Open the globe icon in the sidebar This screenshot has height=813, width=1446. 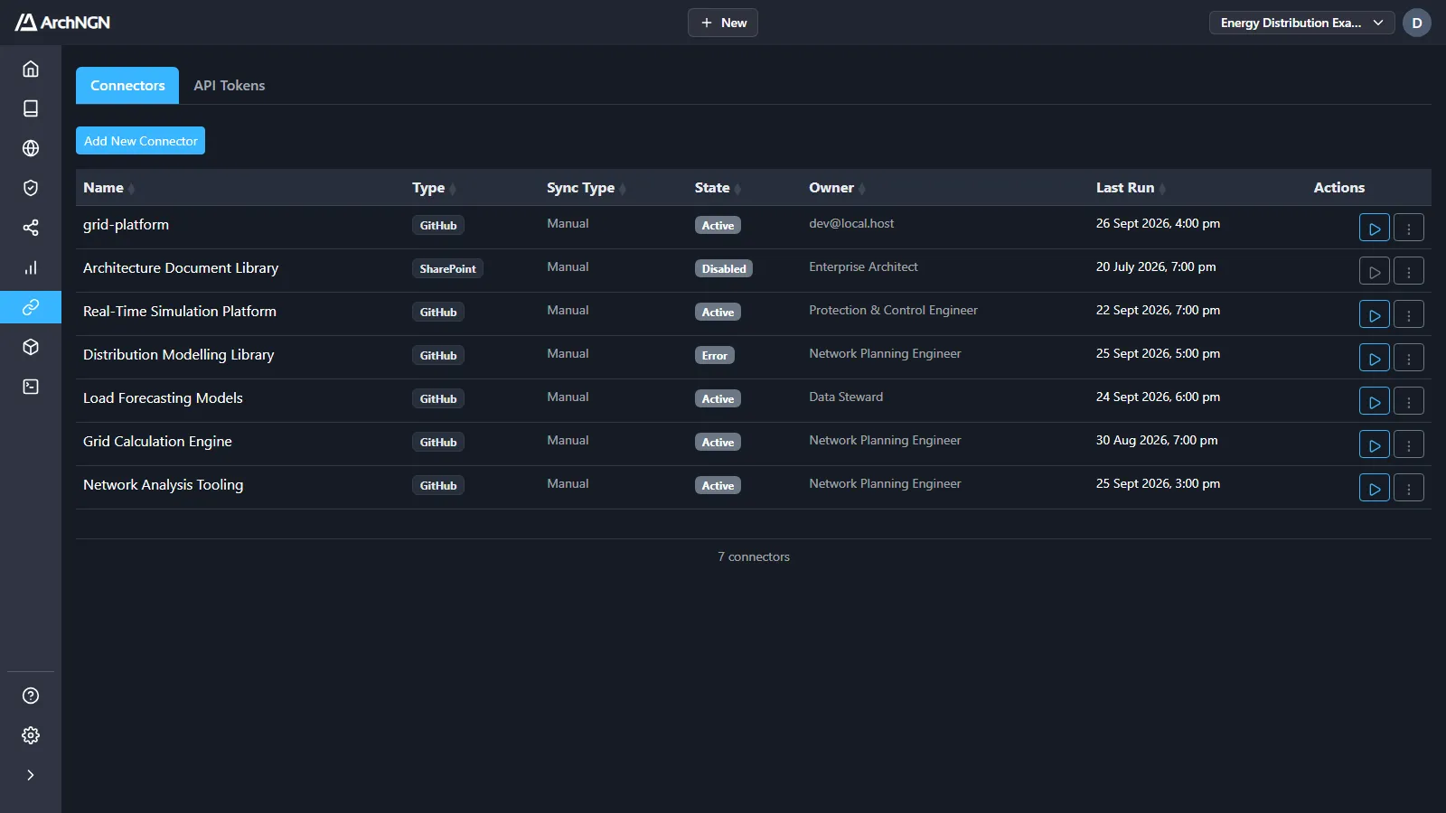[31, 148]
